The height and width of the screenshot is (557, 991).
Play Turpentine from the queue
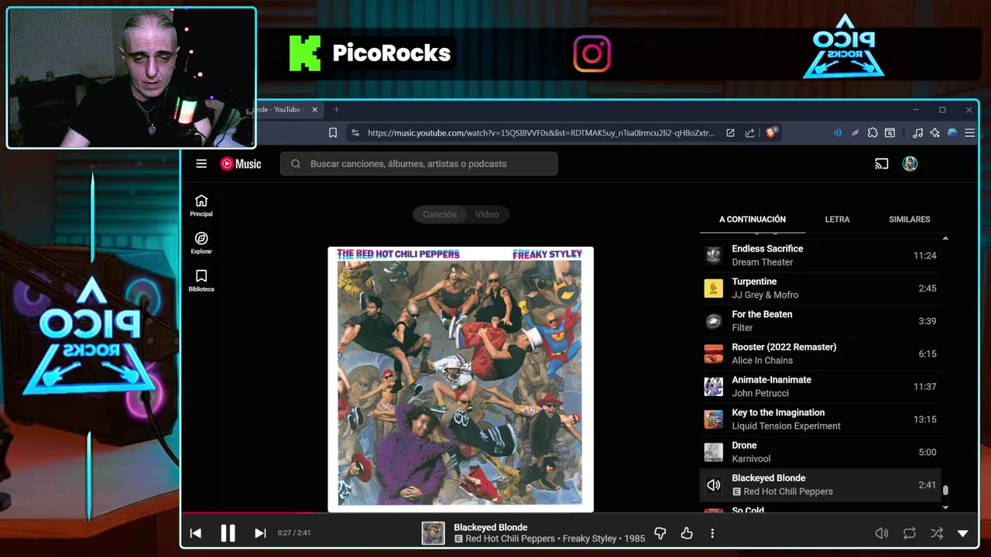coord(821,288)
